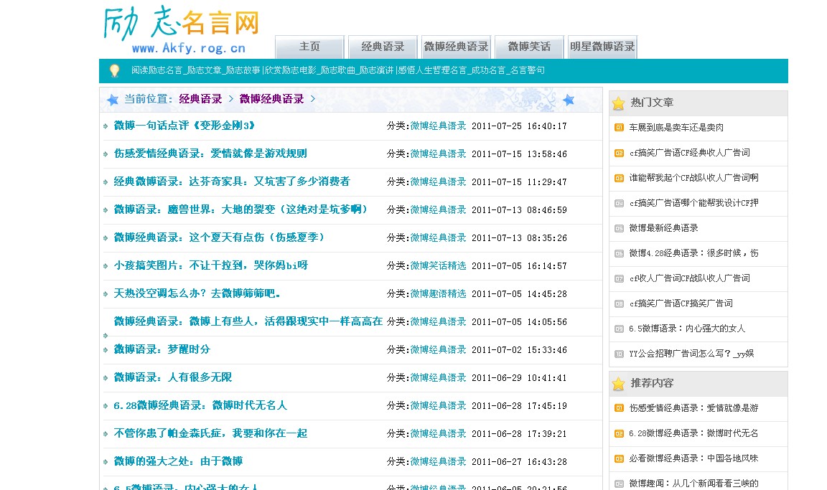The image size is (827, 490).
Task: Open hot article 微博4.28经典语录
Action: [x=693, y=253]
